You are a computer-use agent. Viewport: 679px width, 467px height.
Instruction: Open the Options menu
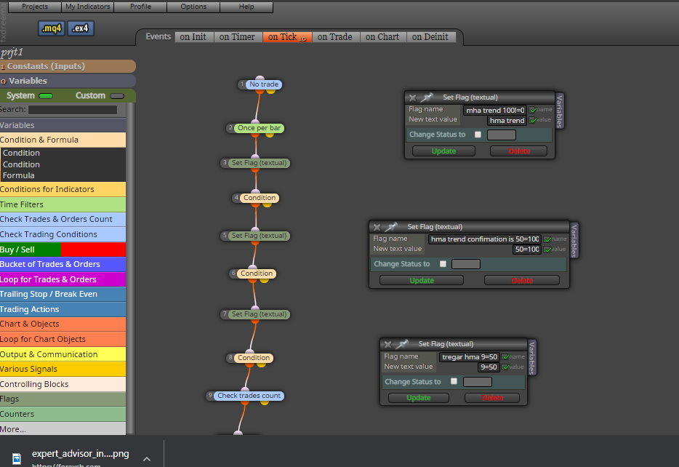(x=193, y=7)
